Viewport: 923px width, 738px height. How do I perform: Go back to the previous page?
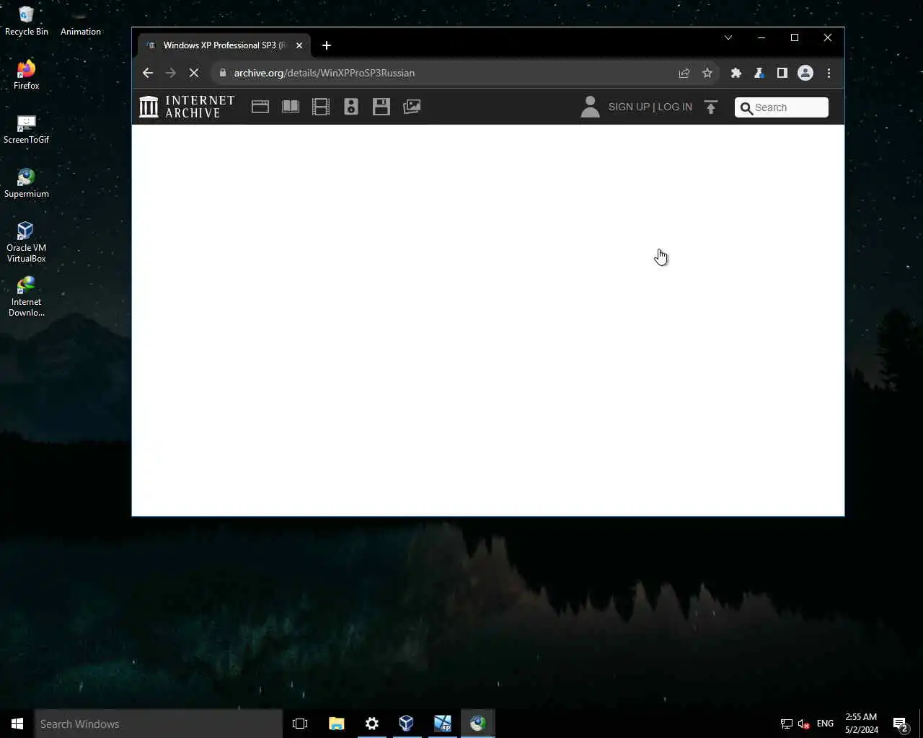148,73
